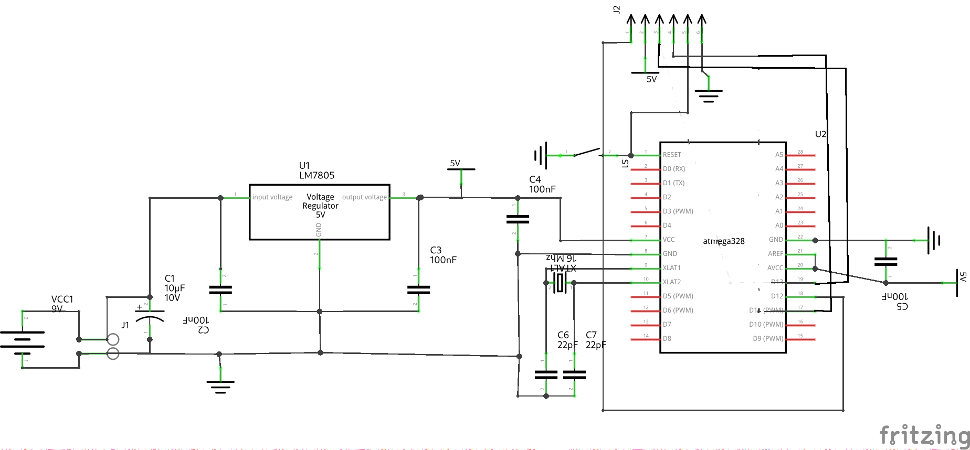Click the D1 (TX) pin

click(646, 184)
